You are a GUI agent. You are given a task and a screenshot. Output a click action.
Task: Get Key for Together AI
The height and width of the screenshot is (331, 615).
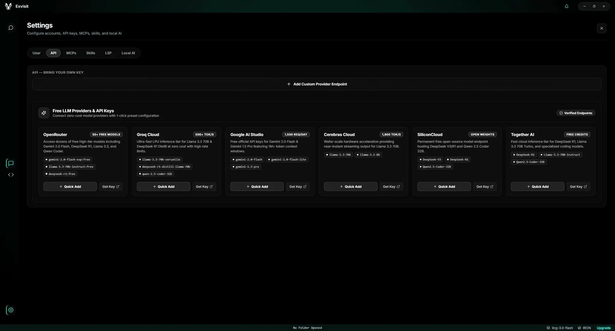[x=578, y=186]
